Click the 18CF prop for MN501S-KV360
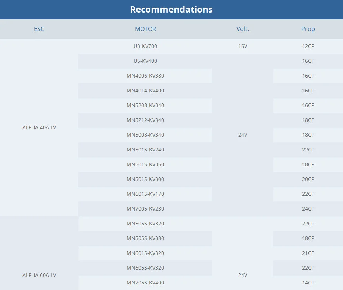343x290 pixels. [x=308, y=164]
